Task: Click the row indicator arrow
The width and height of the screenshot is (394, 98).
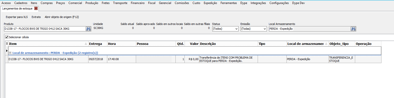Action: (x=7, y=51)
